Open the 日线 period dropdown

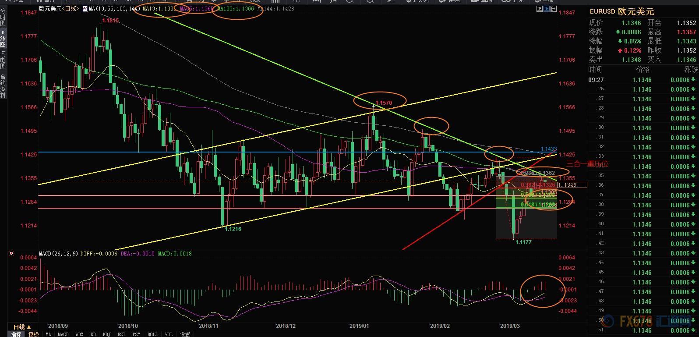pos(22,327)
